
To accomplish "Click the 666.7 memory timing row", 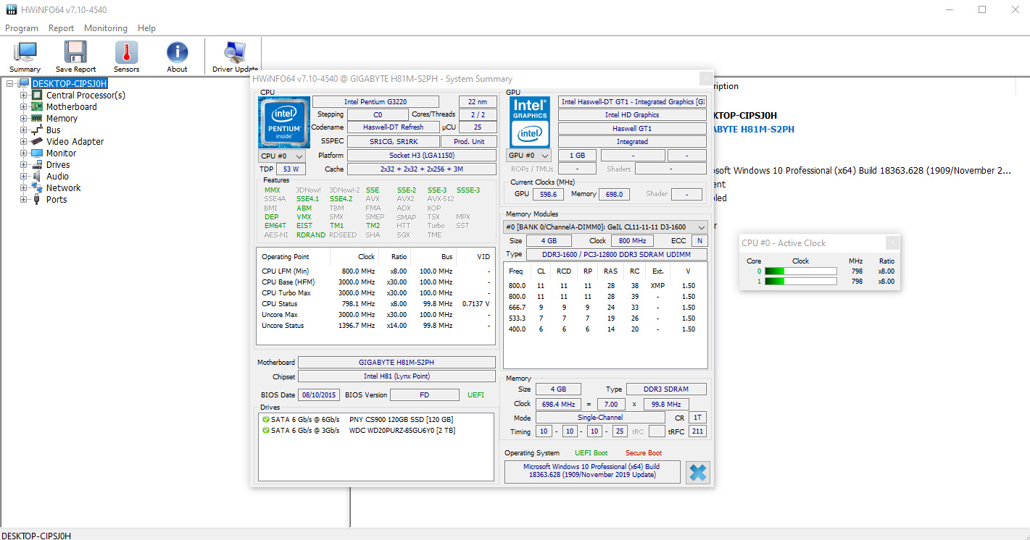I will click(605, 307).
